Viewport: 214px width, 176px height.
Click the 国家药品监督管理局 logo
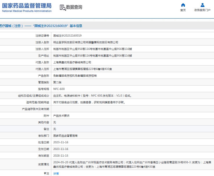[x=27, y=8]
